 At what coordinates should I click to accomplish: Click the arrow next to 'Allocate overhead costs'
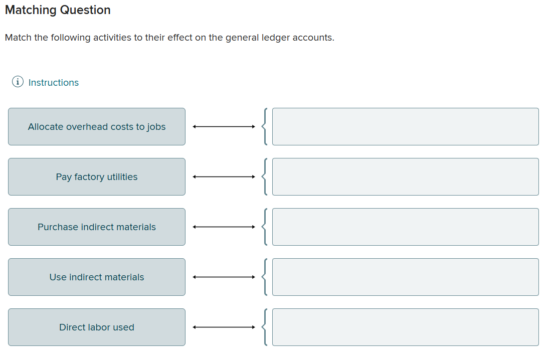coord(224,126)
